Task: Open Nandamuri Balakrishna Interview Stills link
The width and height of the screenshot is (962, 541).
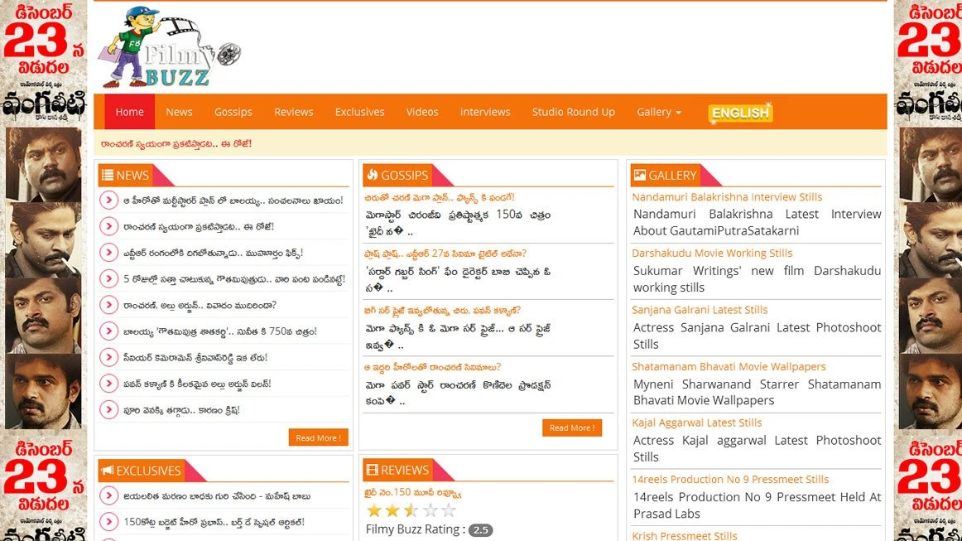Action: coord(726,197)
